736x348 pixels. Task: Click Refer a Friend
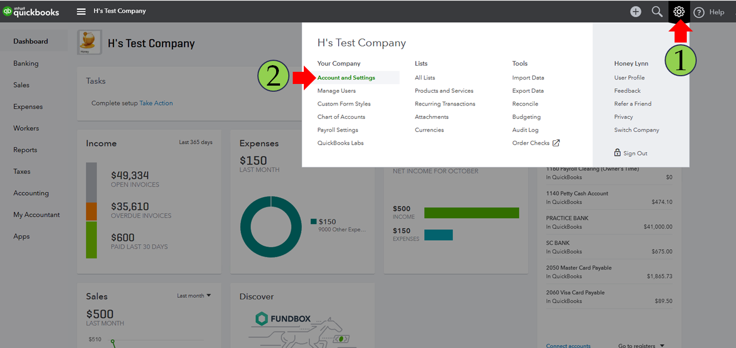633,104
